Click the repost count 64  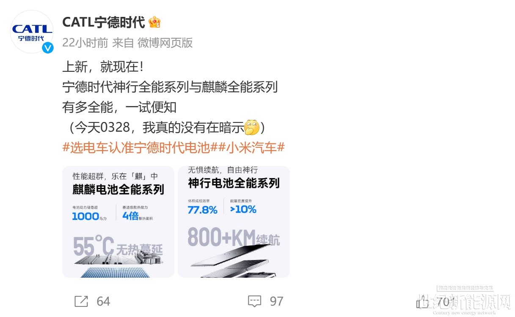tap(103, 301)
